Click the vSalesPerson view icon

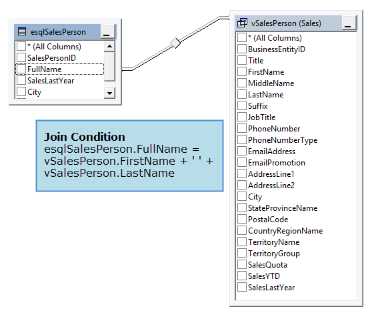(242, 23)
